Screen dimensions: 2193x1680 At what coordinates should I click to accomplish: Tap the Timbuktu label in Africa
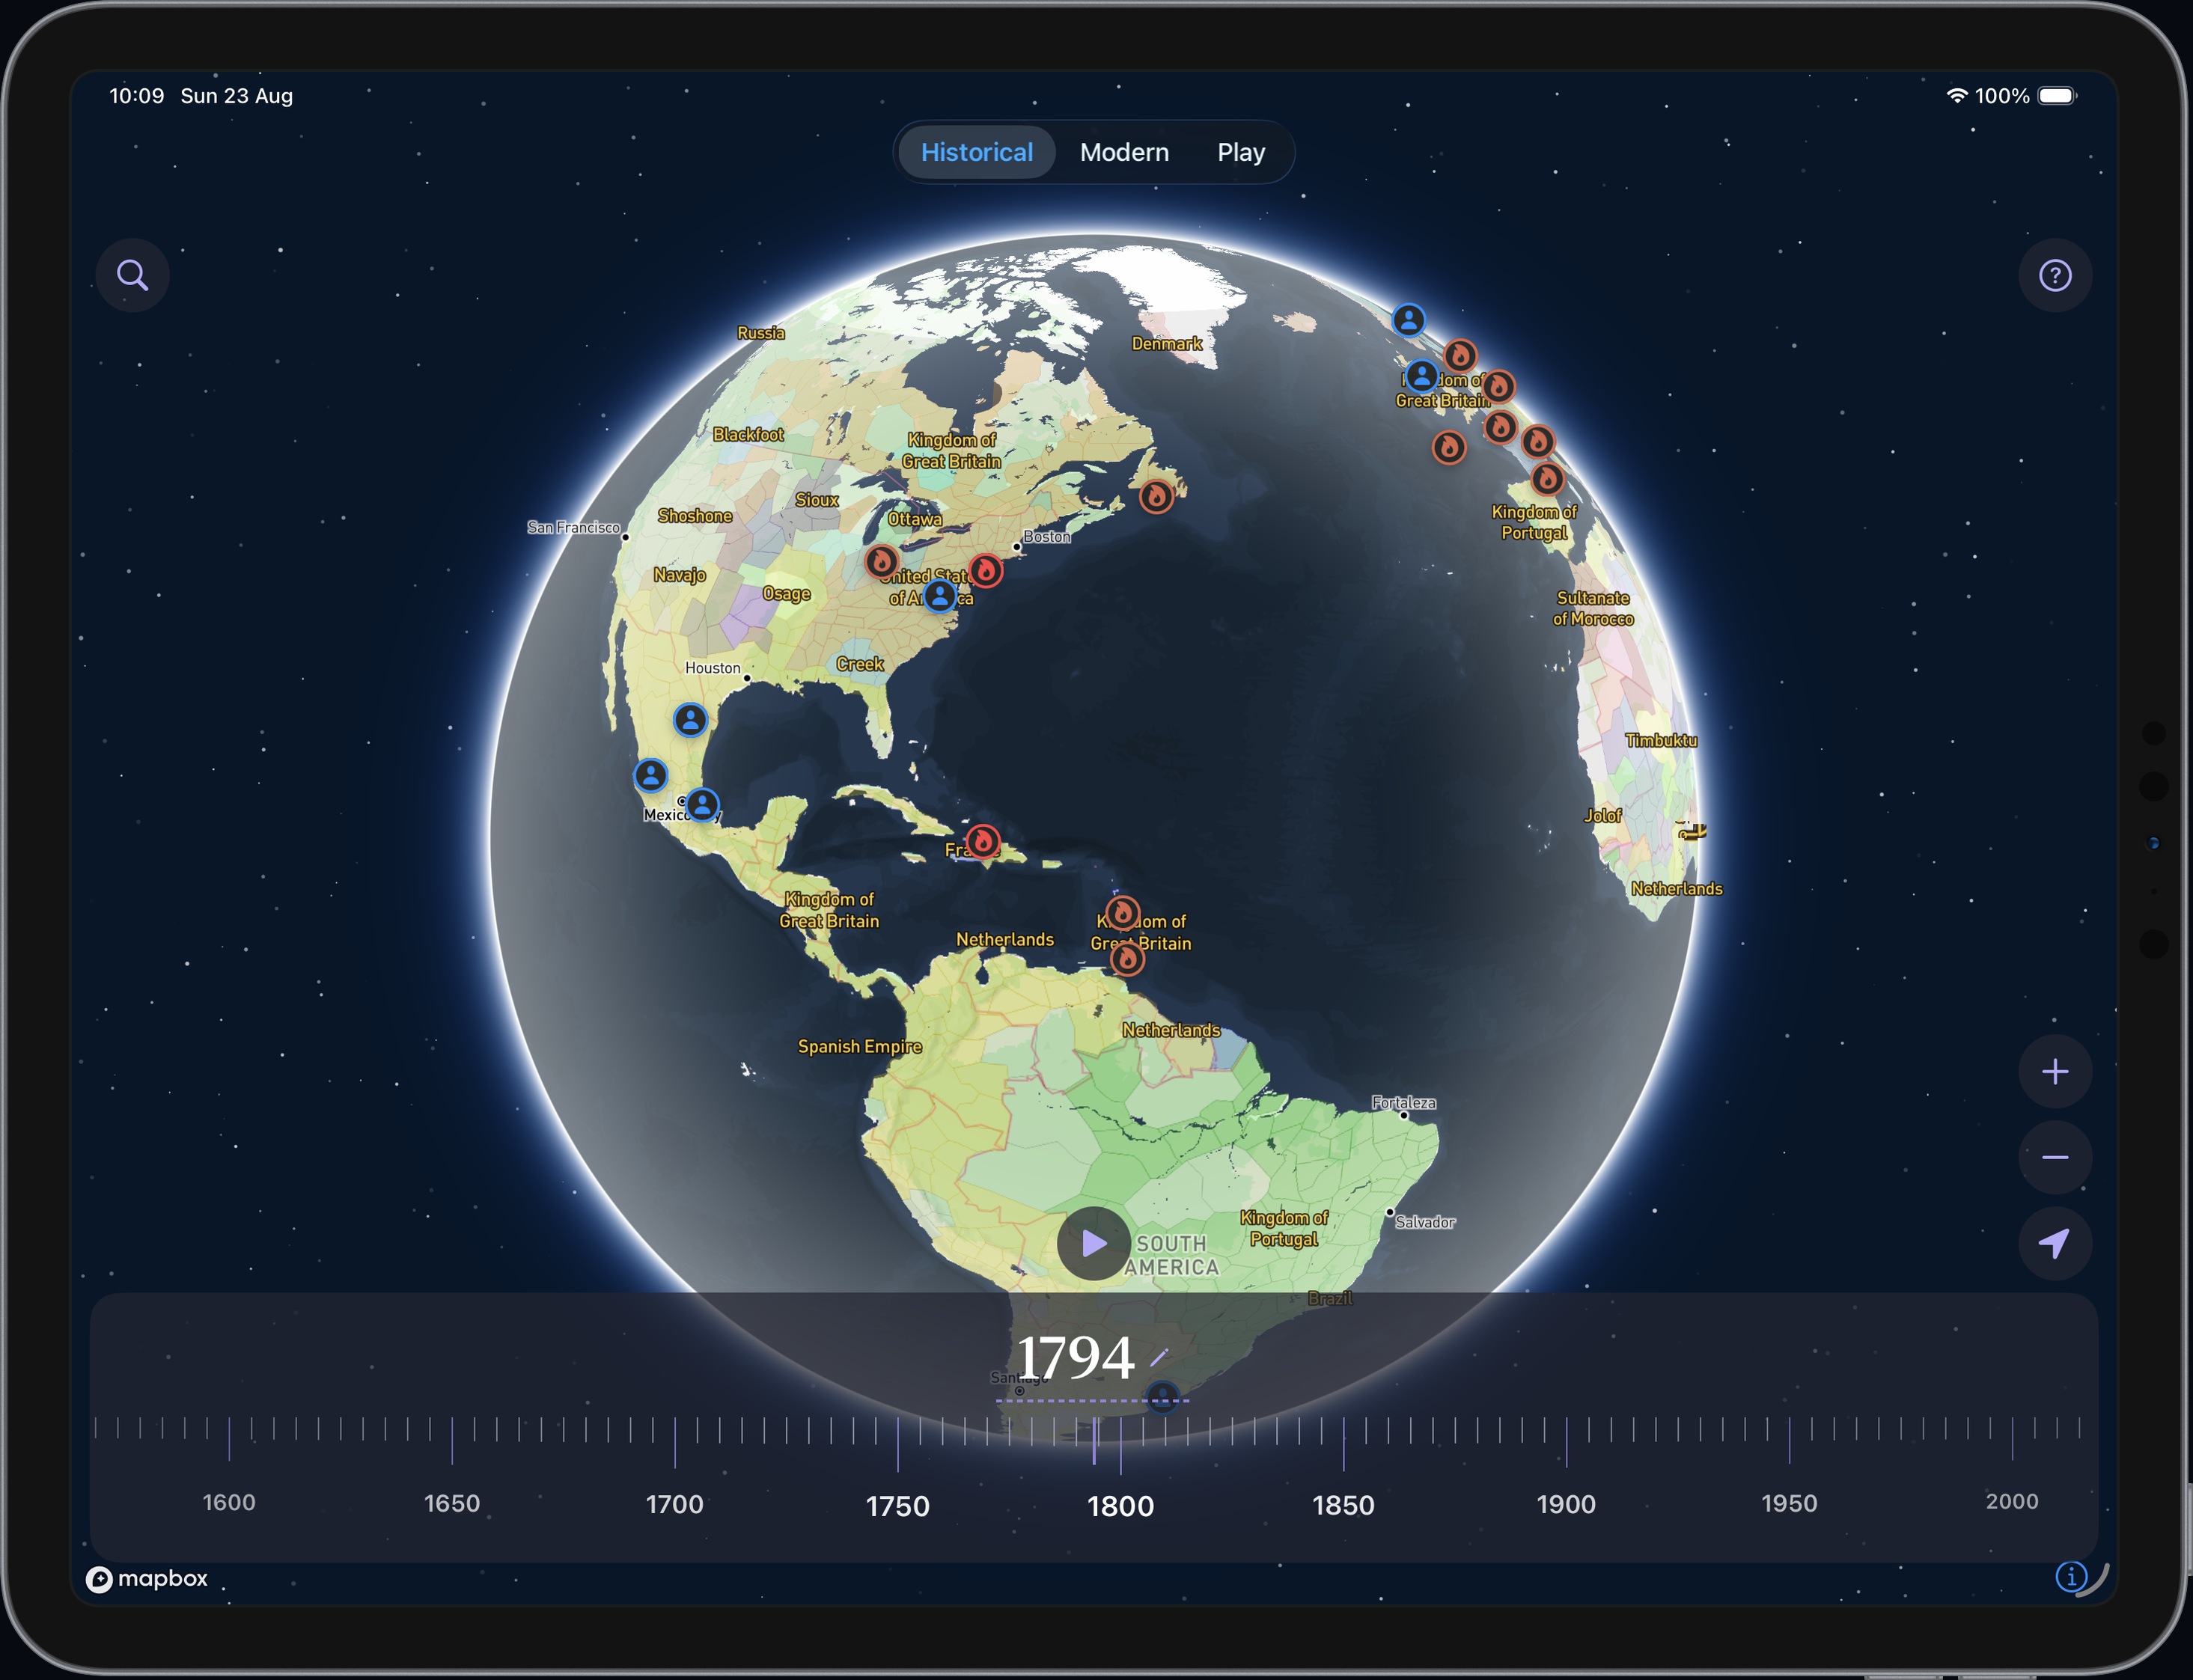pos(1661,740)
